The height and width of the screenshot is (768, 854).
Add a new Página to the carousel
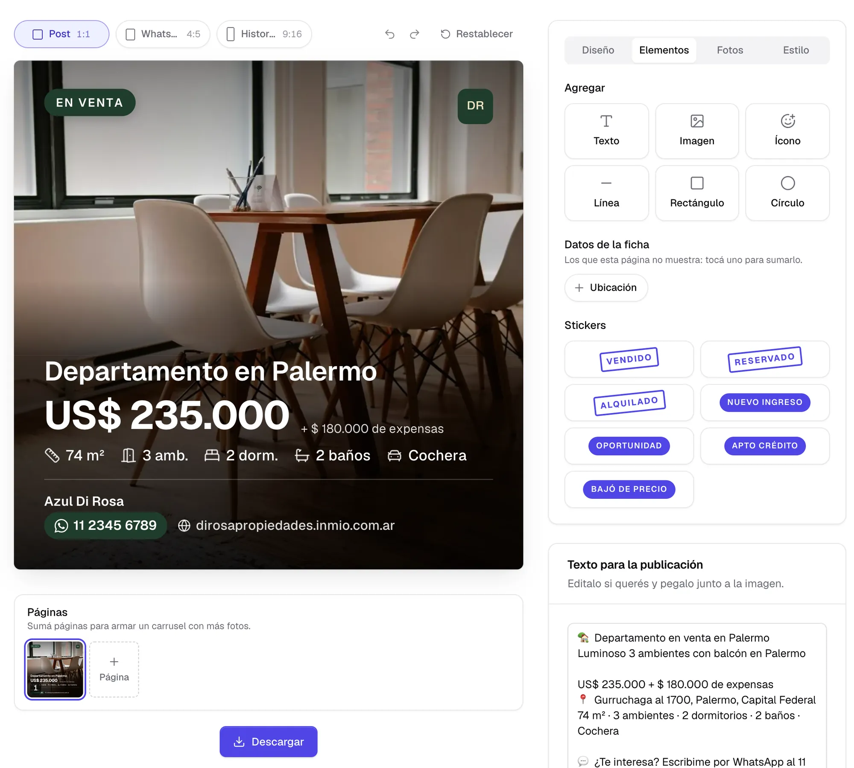[x=114, y=669]
